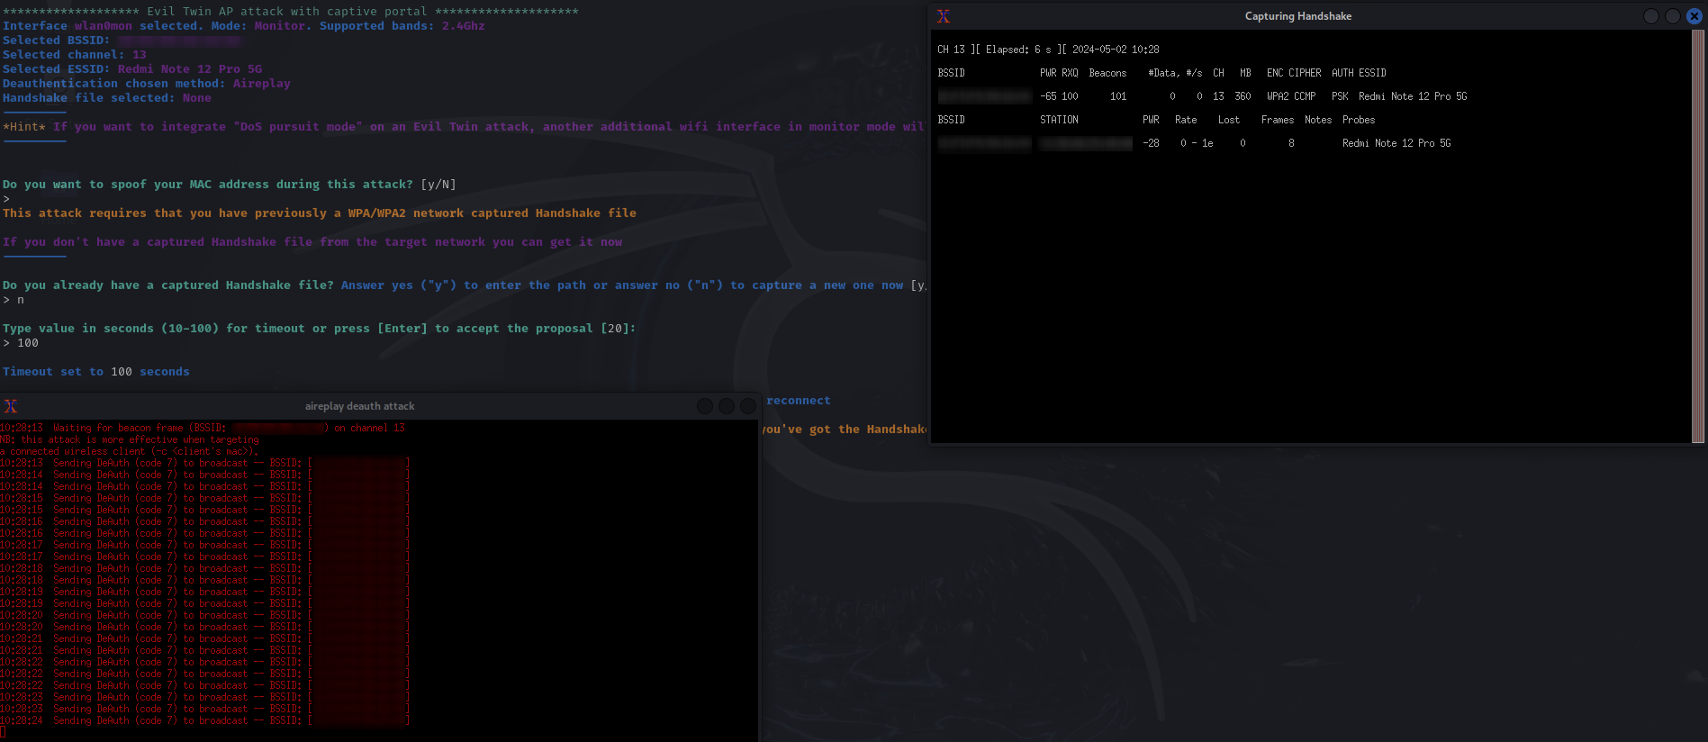
Task: Click the 'Timeout set to 100 seconds' line
Action: tap(96, 372)
